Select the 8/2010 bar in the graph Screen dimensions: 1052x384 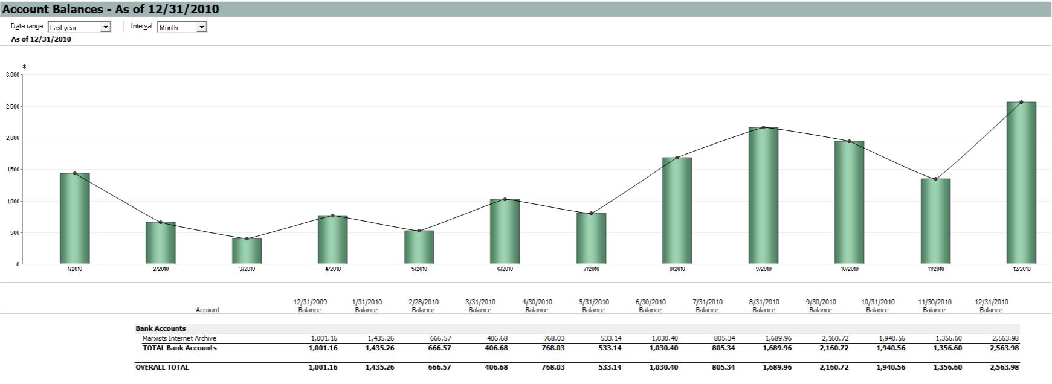(x=677, y=211)
